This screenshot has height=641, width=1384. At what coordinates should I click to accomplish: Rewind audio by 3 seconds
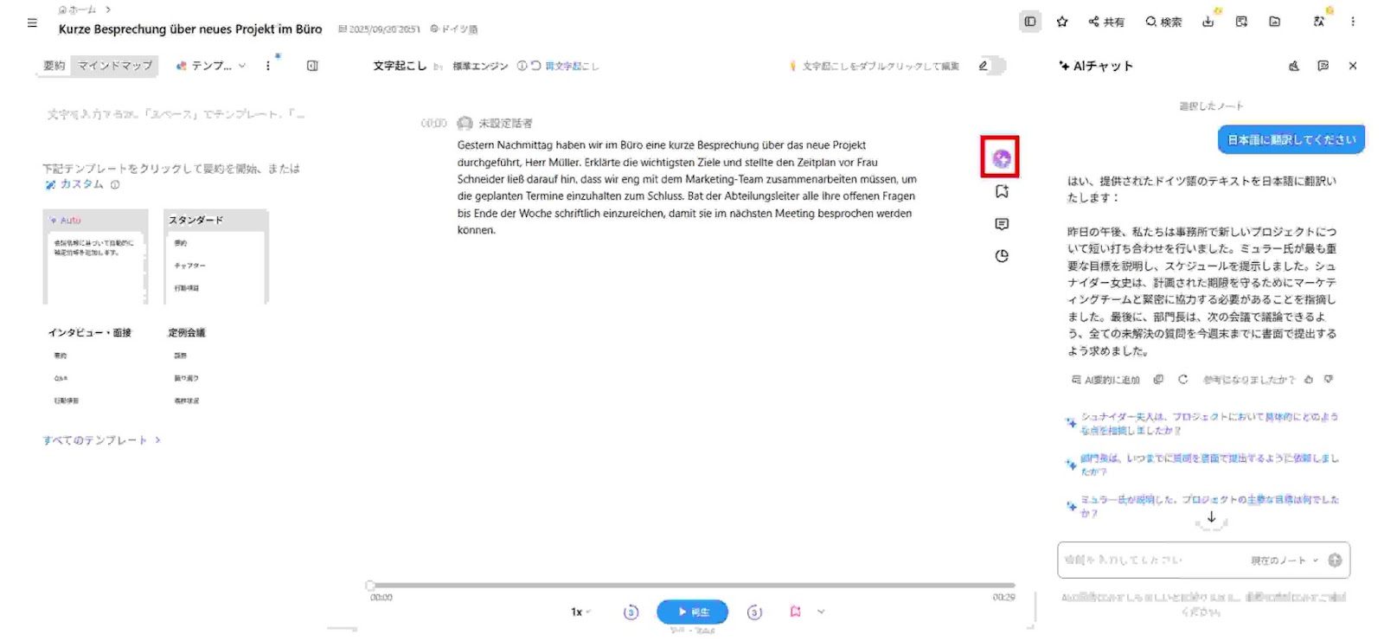[x=631, y=612]
